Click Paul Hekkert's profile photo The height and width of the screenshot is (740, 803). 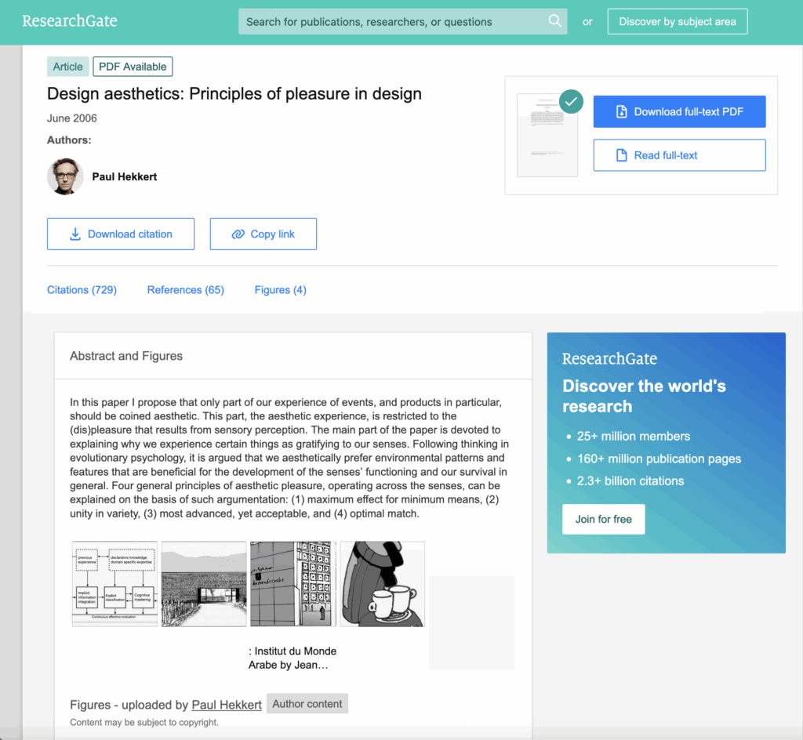[65, 176]
